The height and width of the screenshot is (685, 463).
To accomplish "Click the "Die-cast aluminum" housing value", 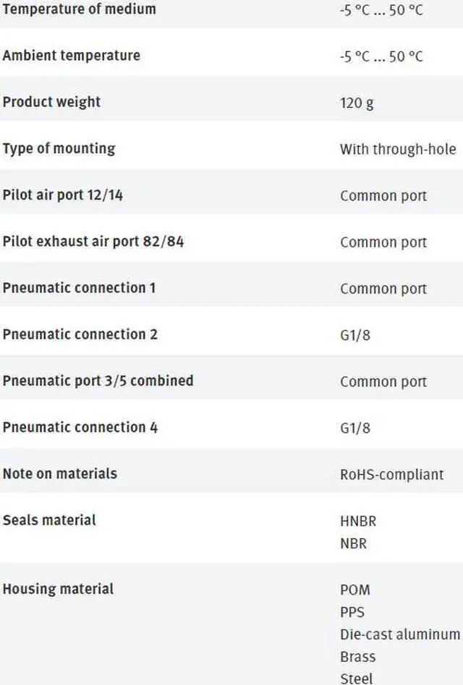I will click(x=399, y=634).
